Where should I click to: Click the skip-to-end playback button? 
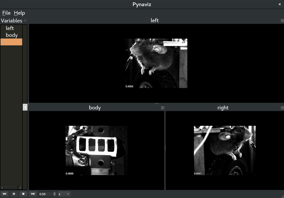click(33, 194)
